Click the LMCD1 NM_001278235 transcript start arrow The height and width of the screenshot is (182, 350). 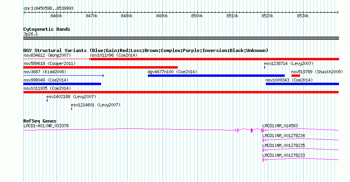(265, 150)
